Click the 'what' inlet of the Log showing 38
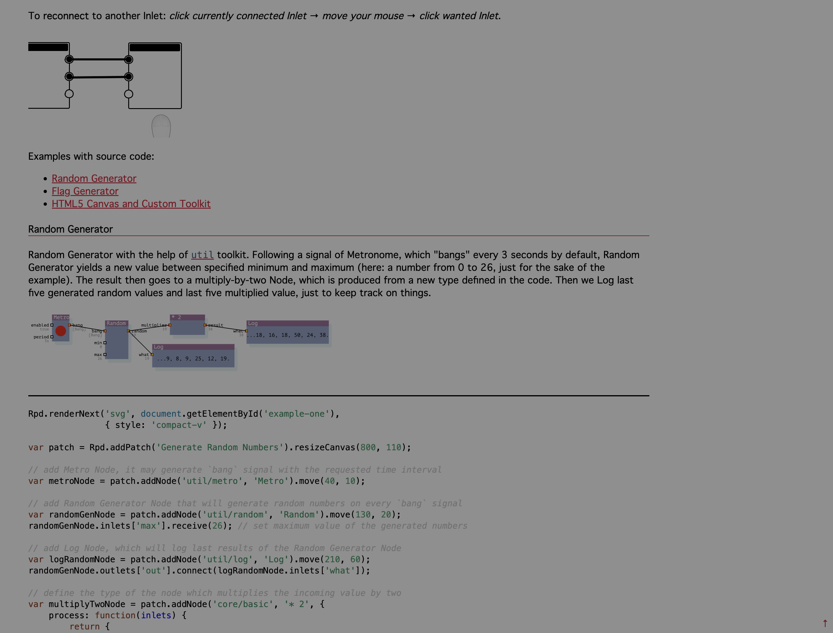The width and height of the screenshot is (833, 633). click(x=246, y=331)
